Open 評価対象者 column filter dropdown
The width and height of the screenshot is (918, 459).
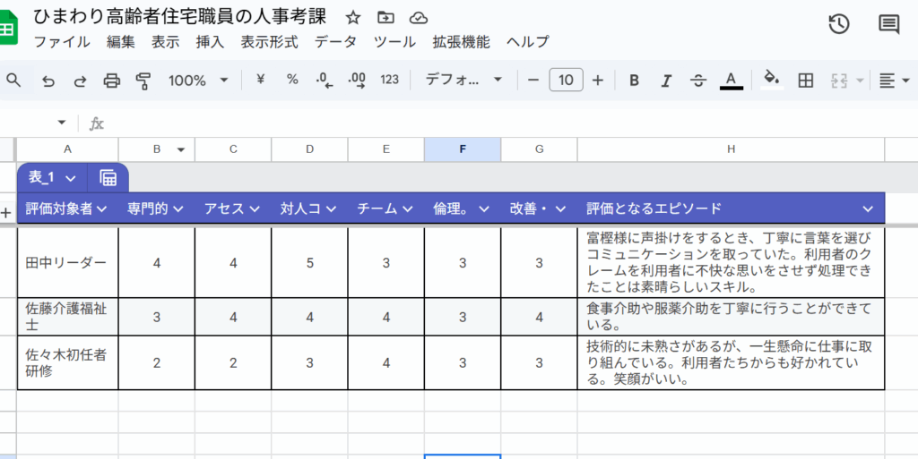tap(101, 208)
